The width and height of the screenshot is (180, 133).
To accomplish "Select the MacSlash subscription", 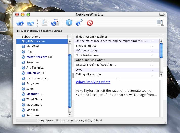I will (42, 110).
